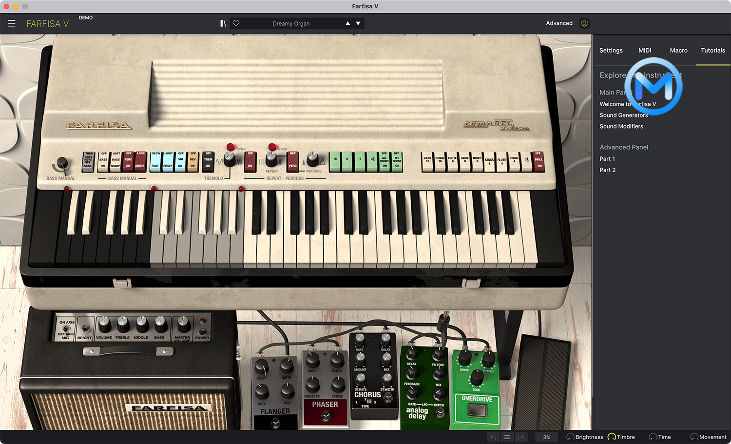Viewport: 731px width, 444px height.
Task: Open the edit history list icon
Action: (507, 437)
